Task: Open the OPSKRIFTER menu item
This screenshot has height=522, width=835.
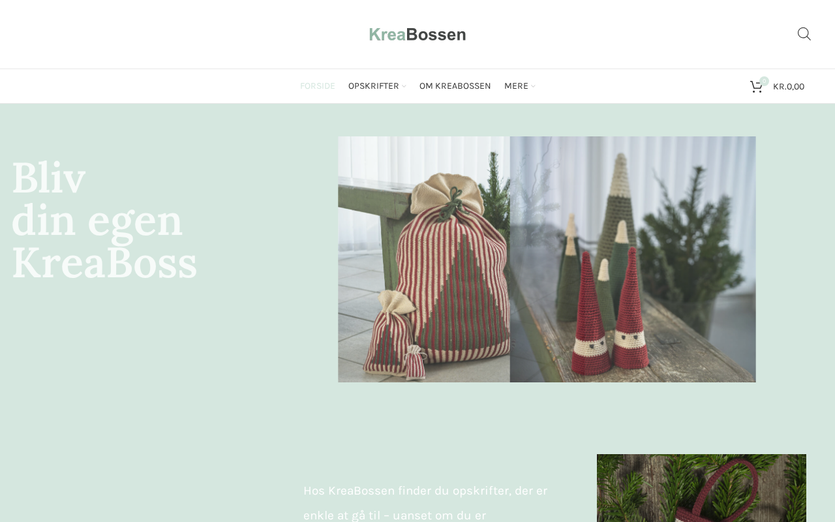Action: pos(373,86)
